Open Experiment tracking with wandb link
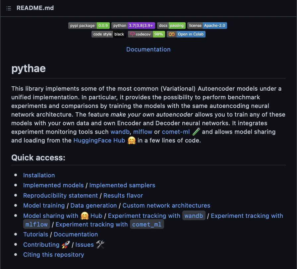 (157, 216)
